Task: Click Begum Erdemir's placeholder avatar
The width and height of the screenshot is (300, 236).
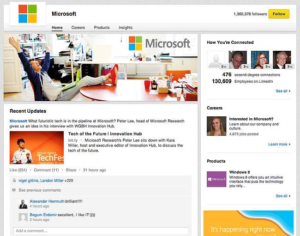Action: tap(23, 218)
